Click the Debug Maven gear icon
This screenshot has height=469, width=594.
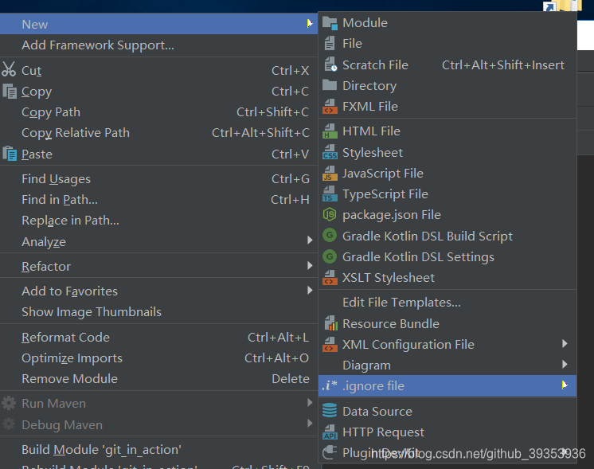(9, 424)
